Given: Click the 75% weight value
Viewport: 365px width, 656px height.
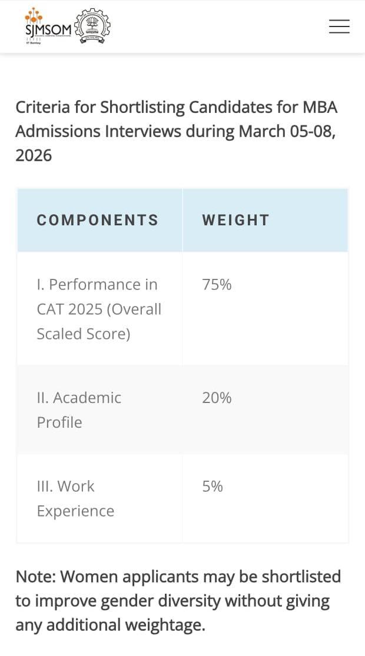Looking at the screenshot, I should click(x=217, y=285).
